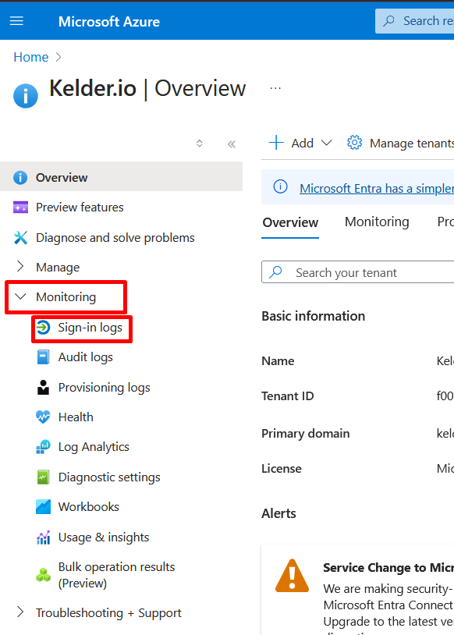Click the Add button
Screen dimensions: 454x635
tap(300, 143)
